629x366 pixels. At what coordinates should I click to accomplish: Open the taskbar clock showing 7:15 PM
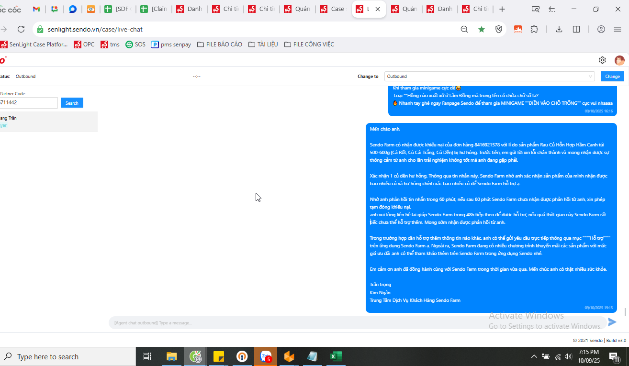click(588, 356)
